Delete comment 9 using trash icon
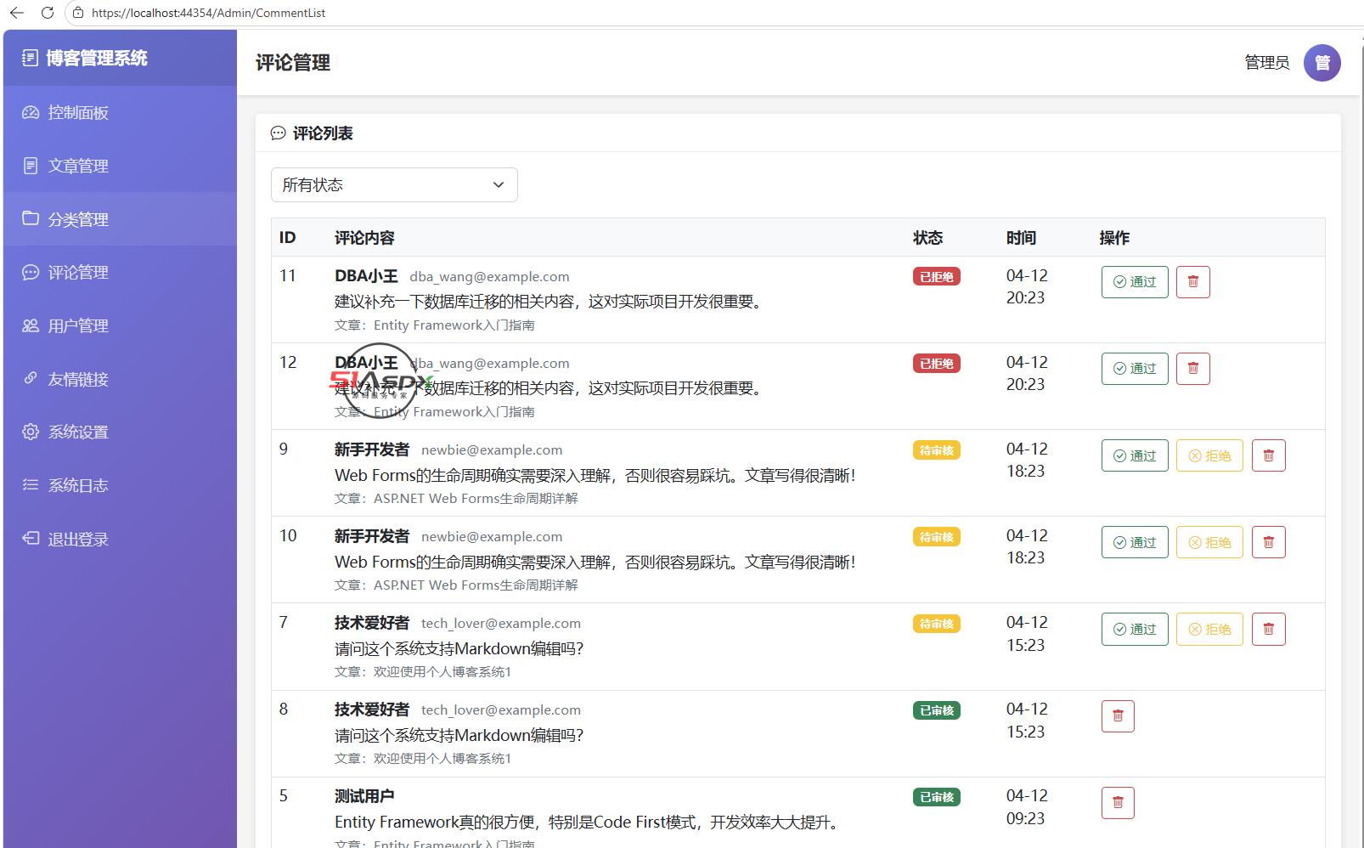This screenshot has width=1364, height=848. tap(1268, 455)
